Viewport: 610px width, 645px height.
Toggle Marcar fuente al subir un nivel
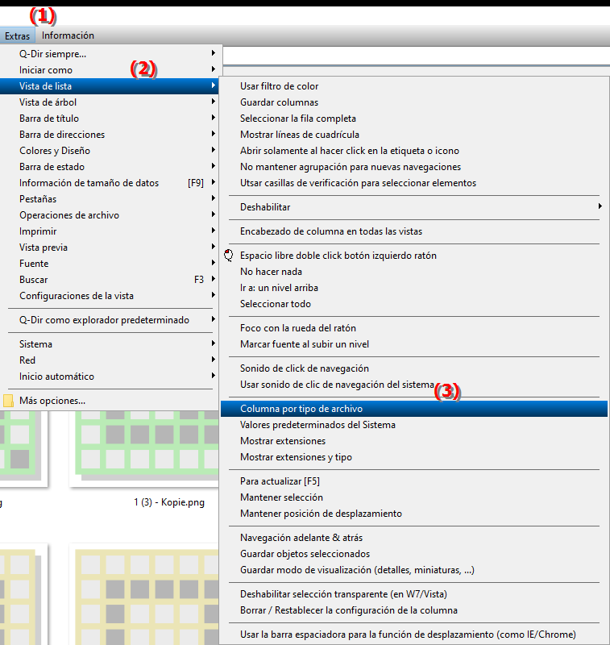coord(414,344)
